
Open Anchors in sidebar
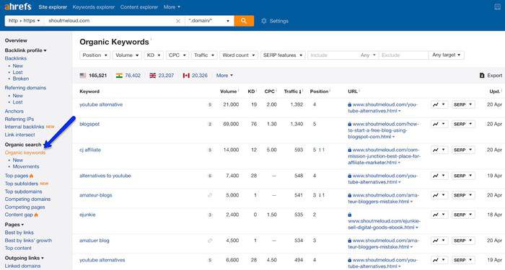click(14, 111)
